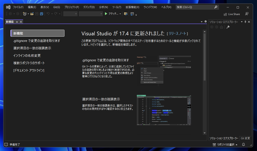This screenshot has width=257, height=151.
Task: Select the 新機能 topic in sidebar
Action: (x=37, y=33)
